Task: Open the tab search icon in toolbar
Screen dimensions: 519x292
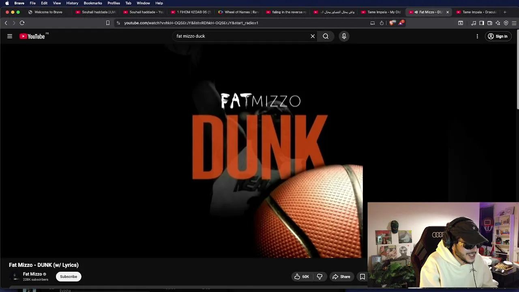Action: (x=461, y=23)
